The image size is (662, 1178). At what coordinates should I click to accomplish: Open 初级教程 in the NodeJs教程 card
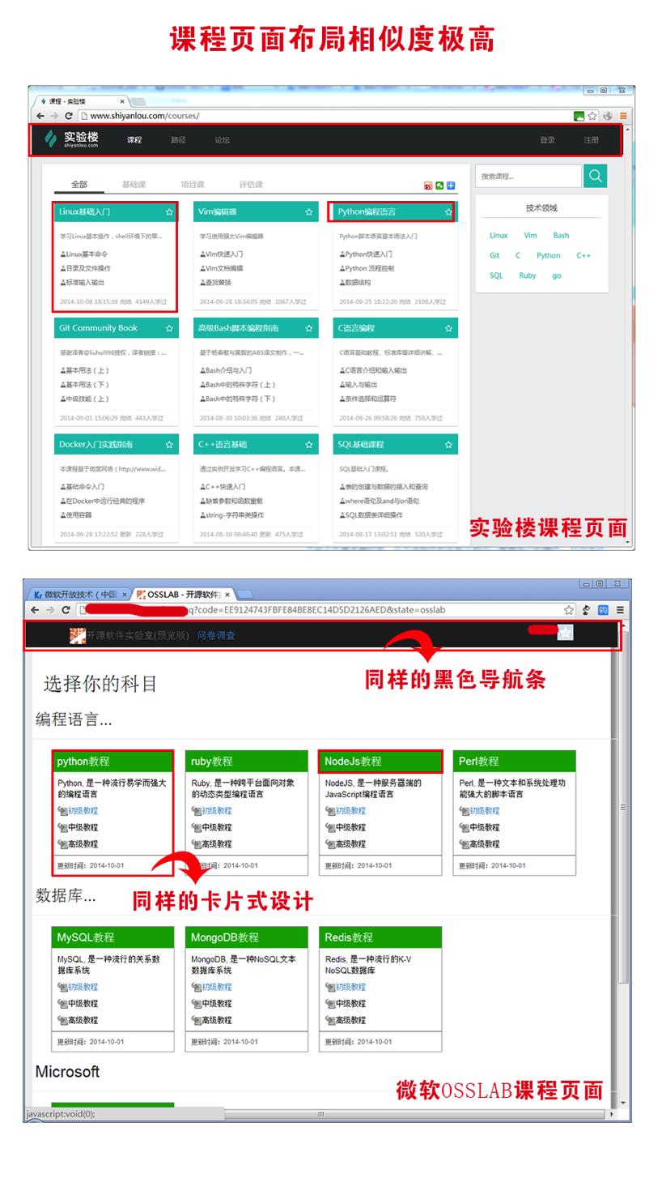[x=350, y=811]
